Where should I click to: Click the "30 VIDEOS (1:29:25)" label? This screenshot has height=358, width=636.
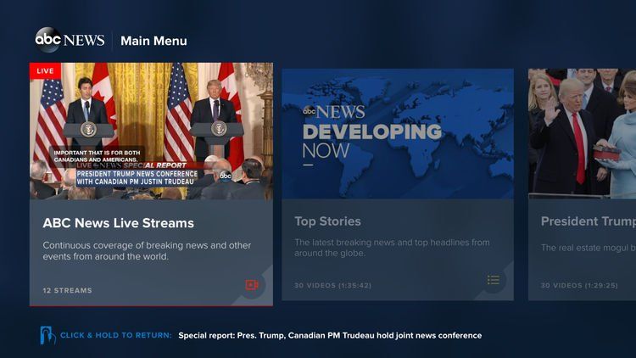click(579, 286)
